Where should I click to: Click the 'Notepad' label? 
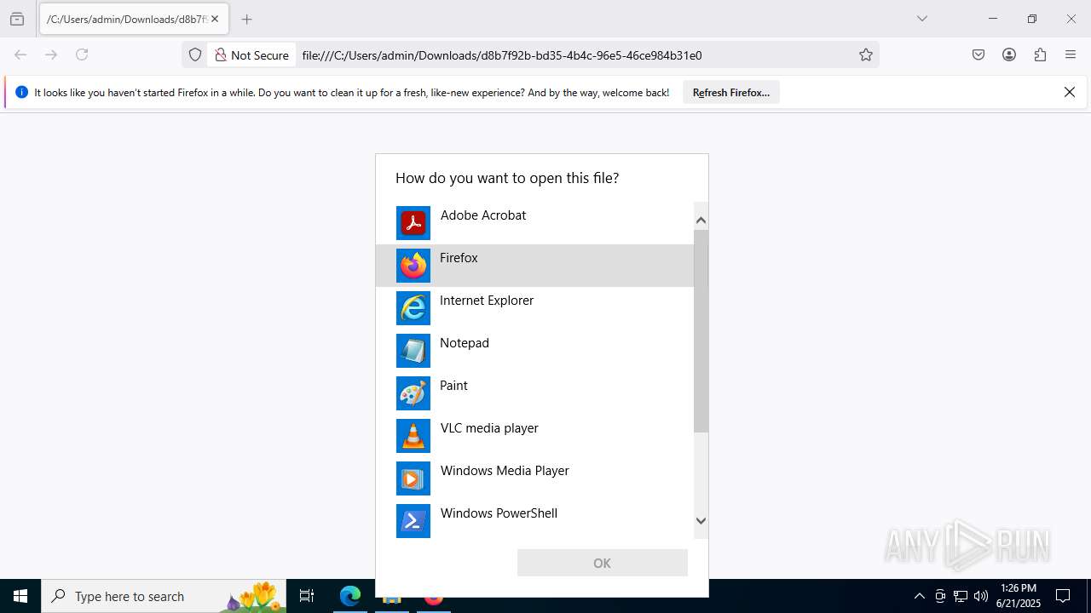[x=465, y=343]
